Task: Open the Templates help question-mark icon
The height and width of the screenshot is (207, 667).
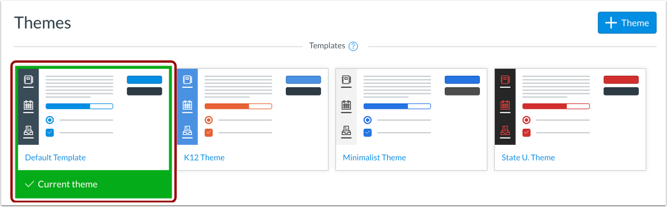Action: [x=353, y=47]
